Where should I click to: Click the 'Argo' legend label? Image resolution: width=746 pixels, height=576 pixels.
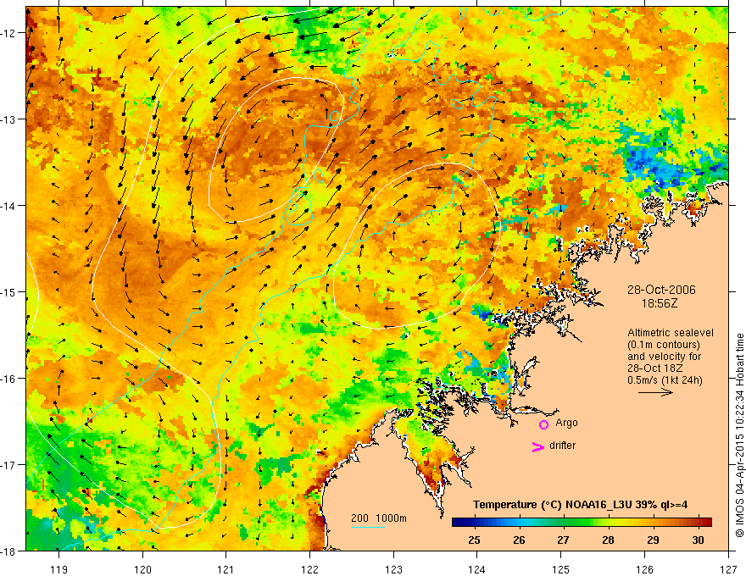pos(566,423)
